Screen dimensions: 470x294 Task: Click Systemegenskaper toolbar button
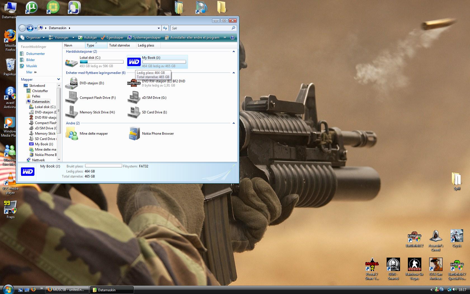point(144,38)
